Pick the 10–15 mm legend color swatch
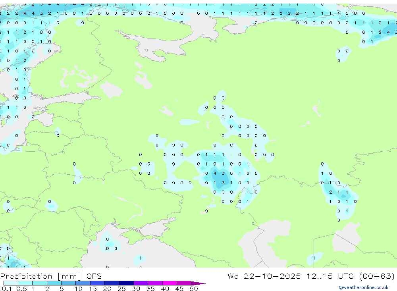This screenshot has width=397, height=291. click(83, 283)
